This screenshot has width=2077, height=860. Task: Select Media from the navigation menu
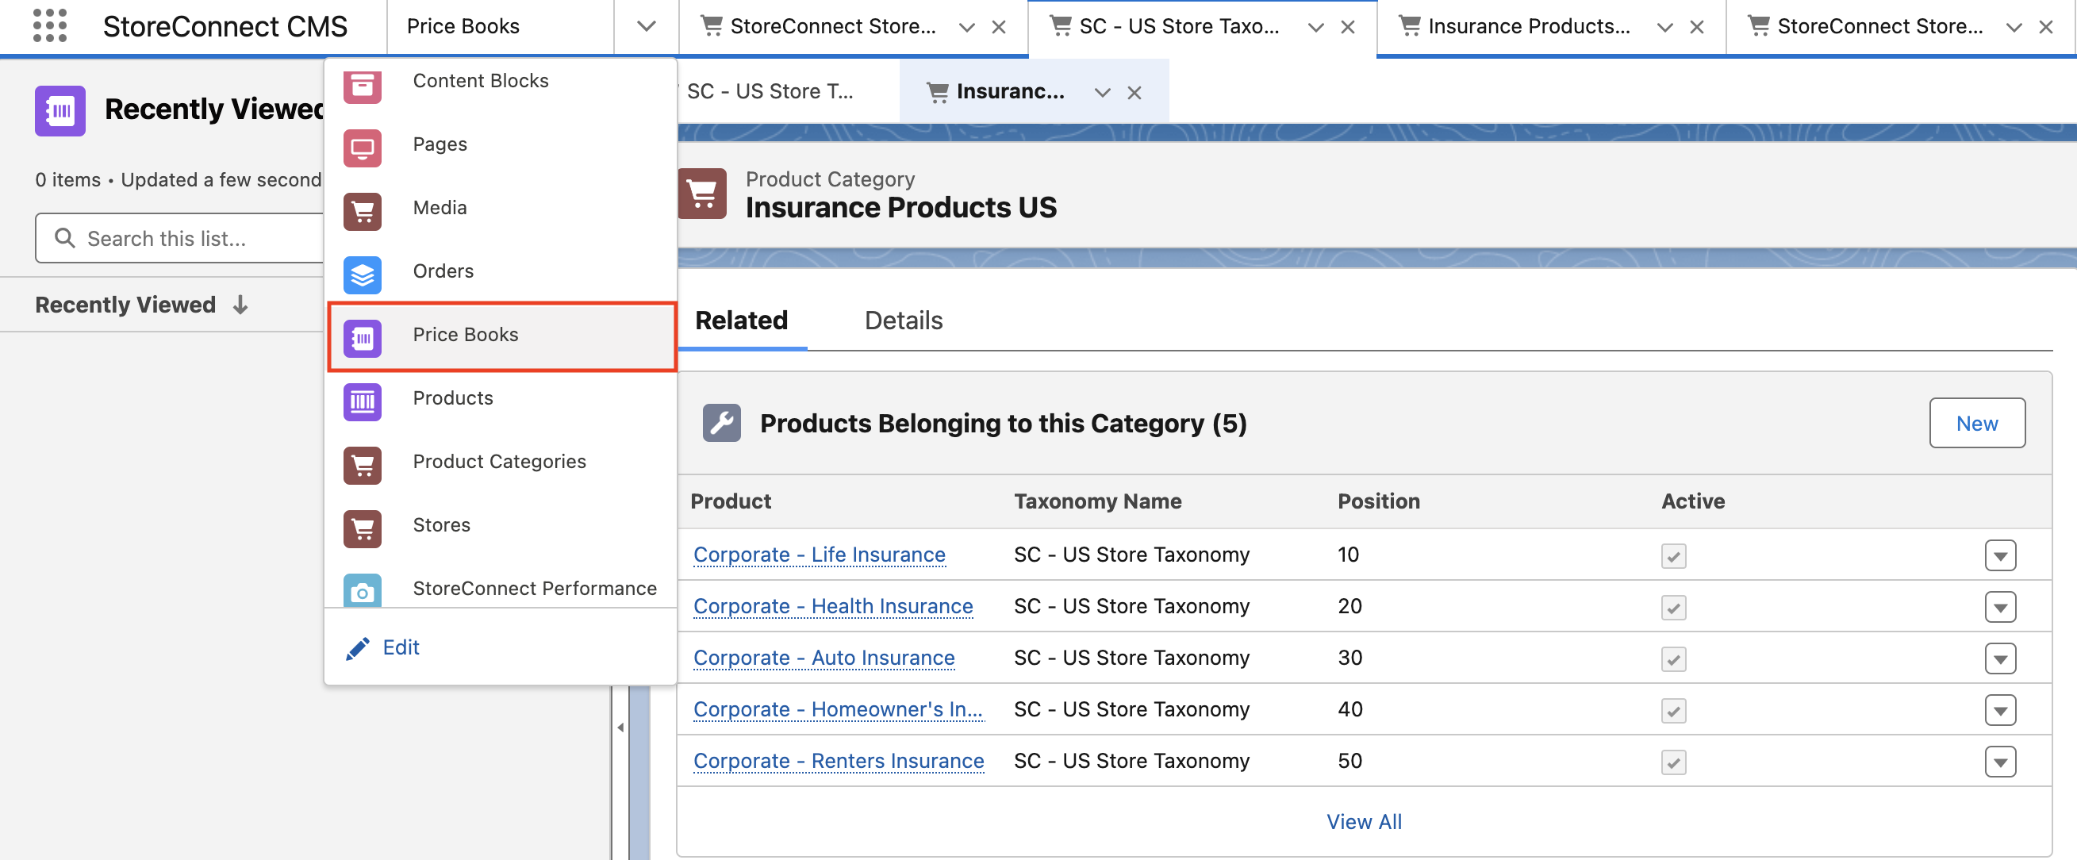point(501,208)
